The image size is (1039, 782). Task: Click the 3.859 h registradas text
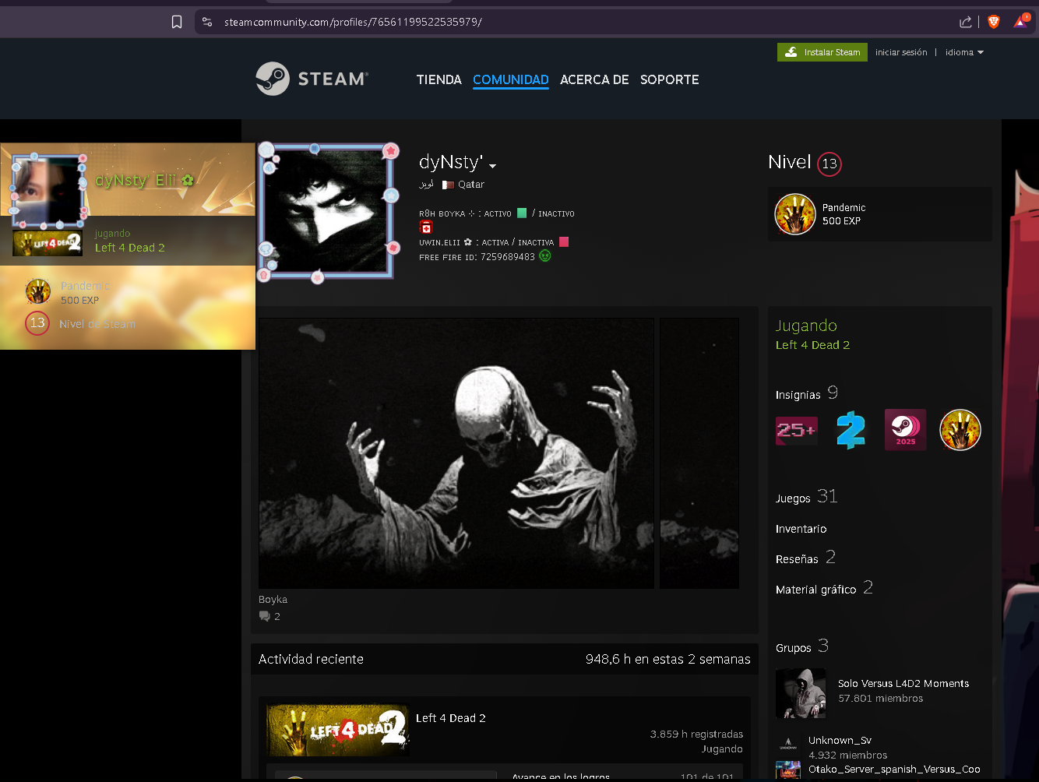696,734
